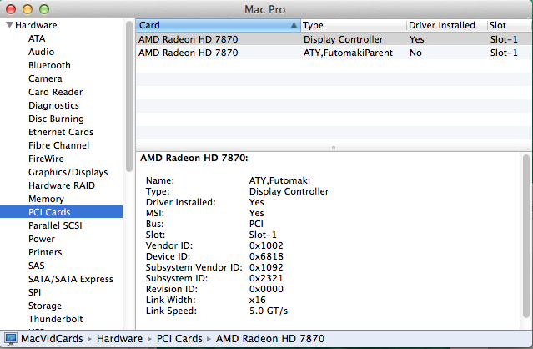
Task: Click the Name value ATY,Futomaki
Action: click(x=279, y=180)
